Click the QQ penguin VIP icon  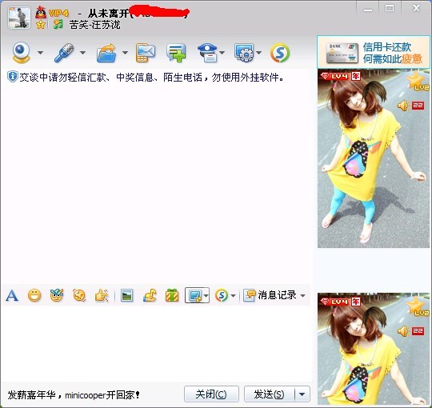coord(41,12)
